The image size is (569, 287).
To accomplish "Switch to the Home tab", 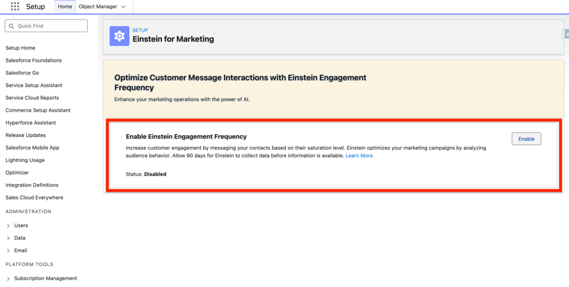I will point(65,7).
